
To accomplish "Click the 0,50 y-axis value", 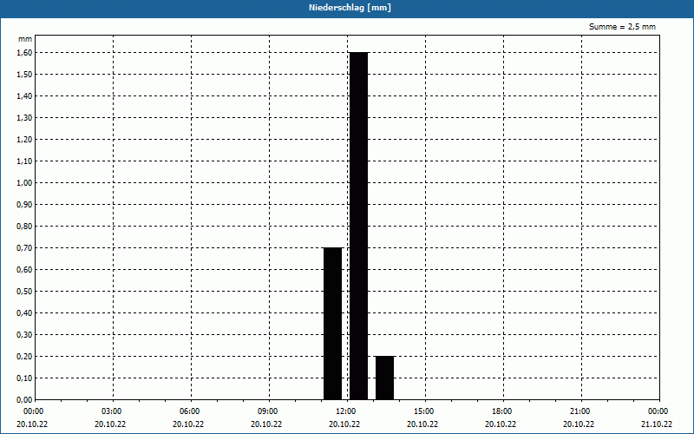I will (24, 291).
